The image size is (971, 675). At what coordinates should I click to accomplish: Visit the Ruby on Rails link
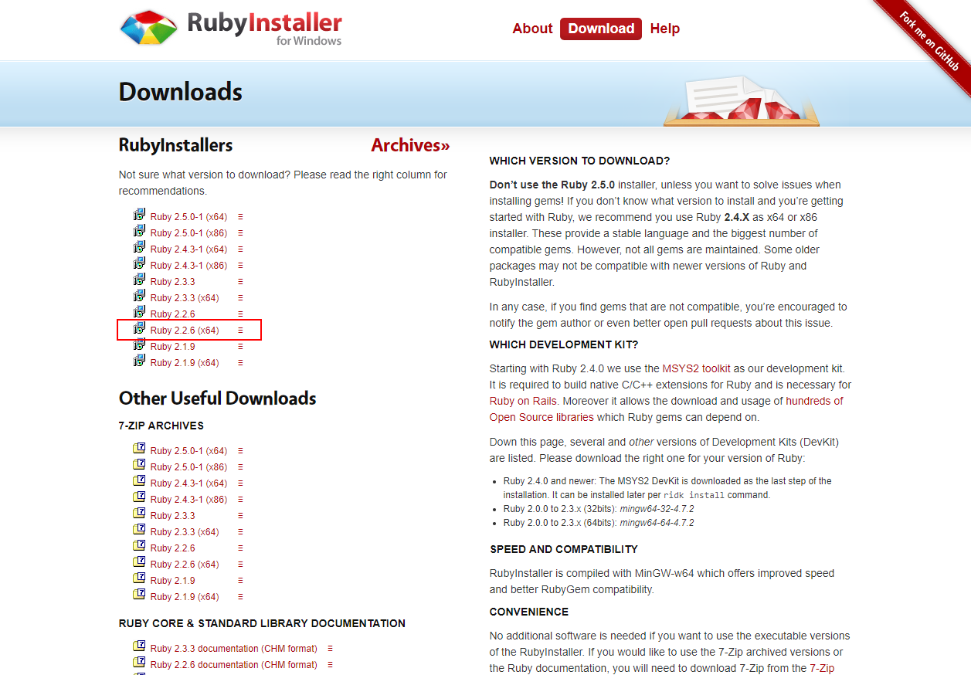(x=523, y=401)
